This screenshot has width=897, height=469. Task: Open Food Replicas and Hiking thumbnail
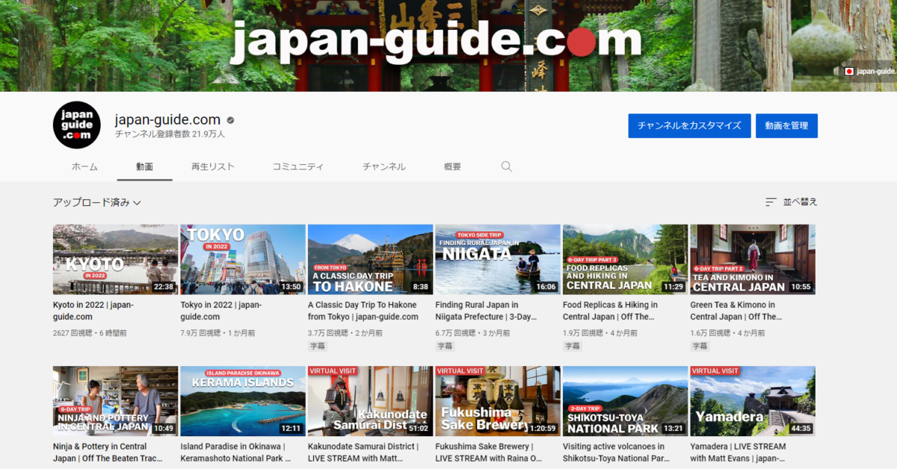click(625, 259)
